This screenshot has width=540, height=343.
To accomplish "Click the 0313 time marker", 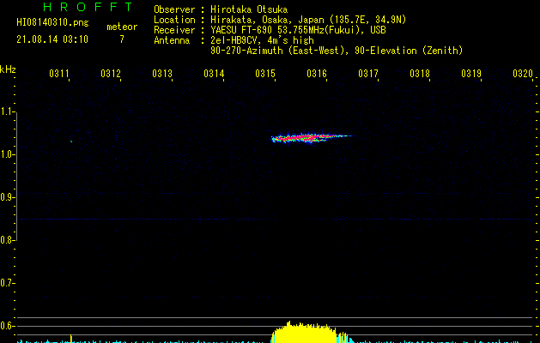I will coord(162,74).
